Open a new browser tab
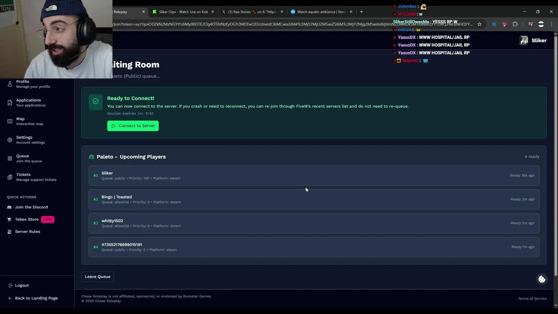 (x=361, y=12)
